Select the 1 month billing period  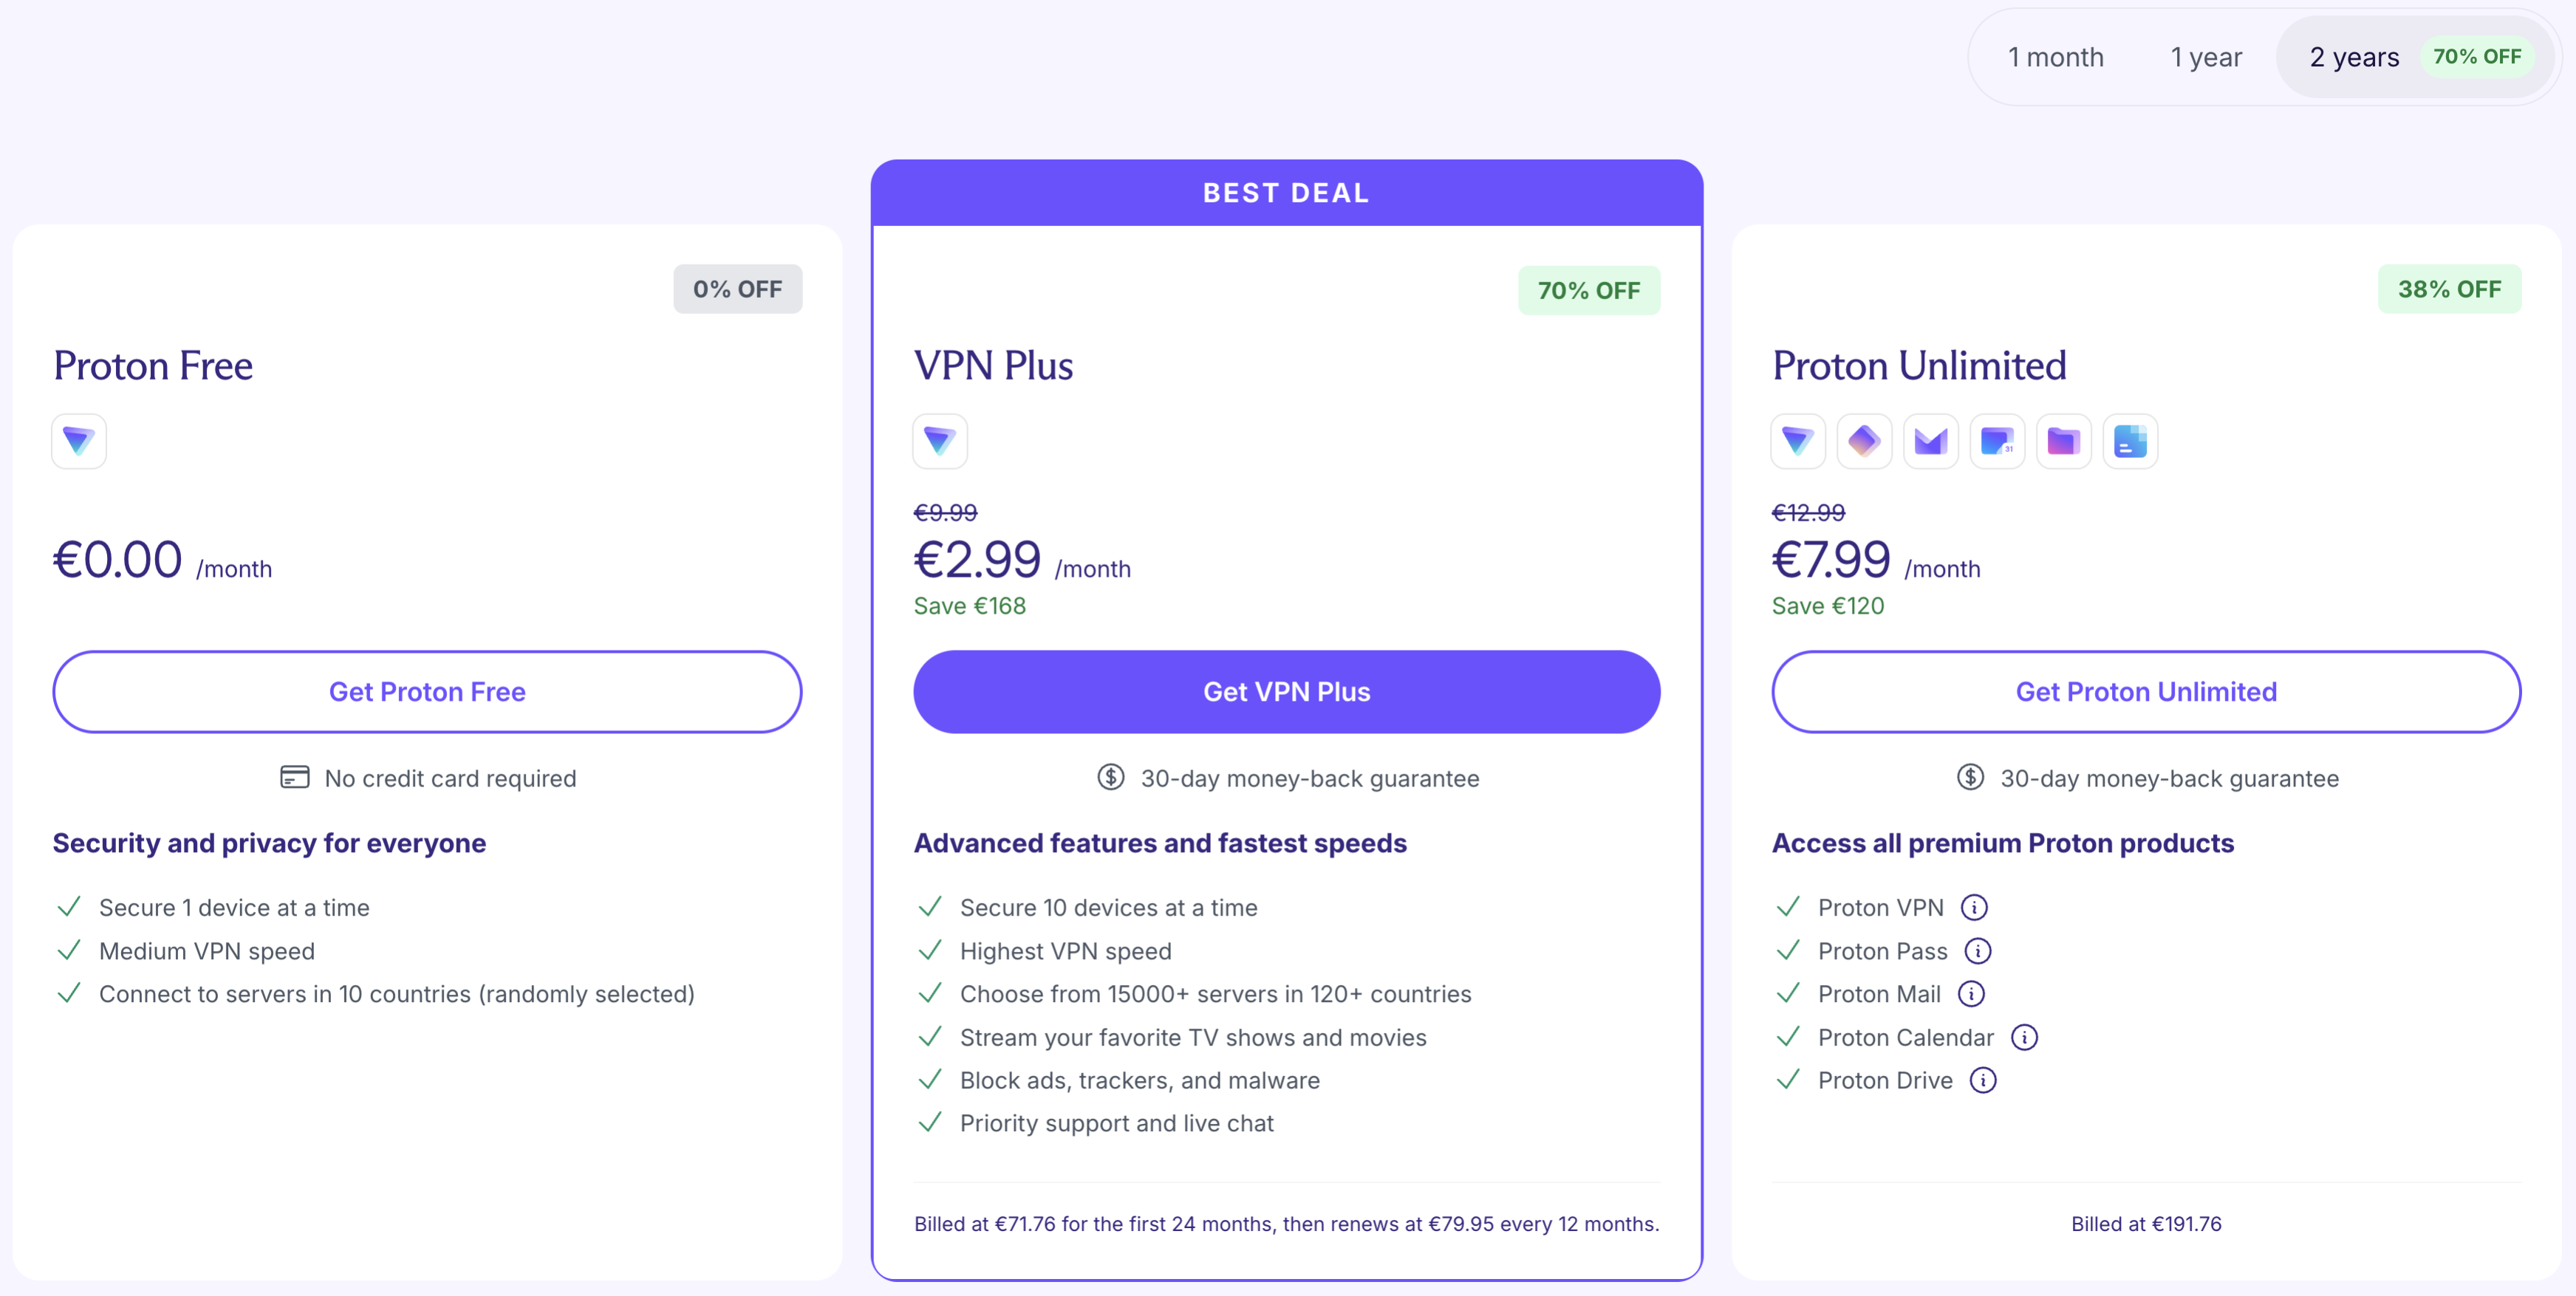click(x=2055, y=57)
